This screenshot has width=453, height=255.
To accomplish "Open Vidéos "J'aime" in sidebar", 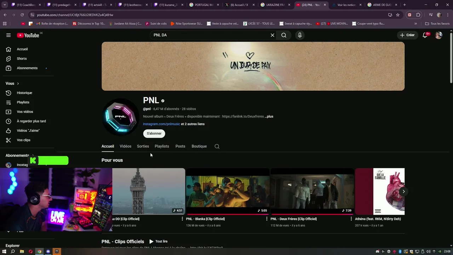I will point(28,131).
